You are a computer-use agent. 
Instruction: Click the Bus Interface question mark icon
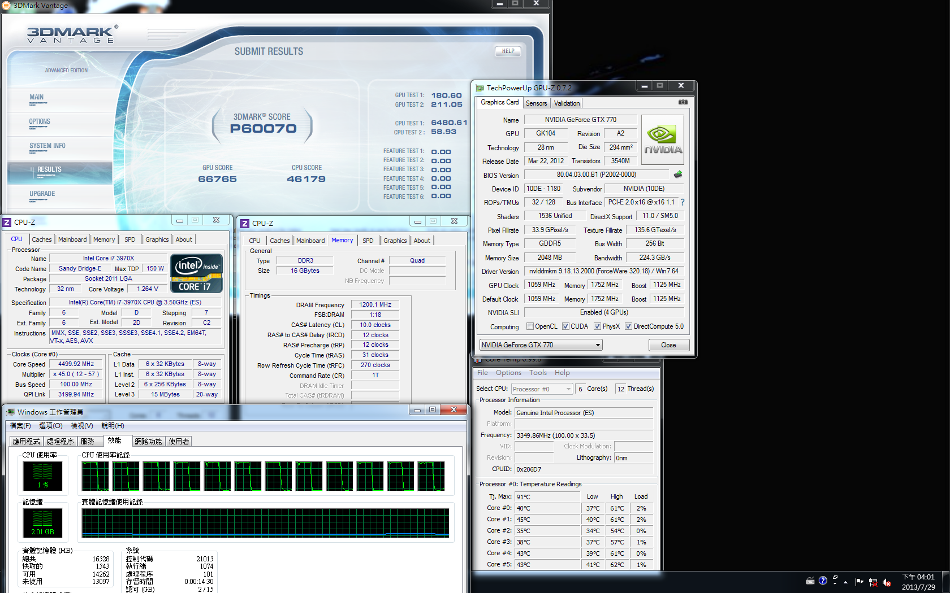pyautogui.click(x=683, y=202)
